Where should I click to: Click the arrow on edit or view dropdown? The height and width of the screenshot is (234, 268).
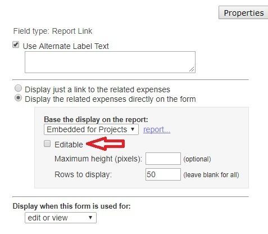(90, 218)
